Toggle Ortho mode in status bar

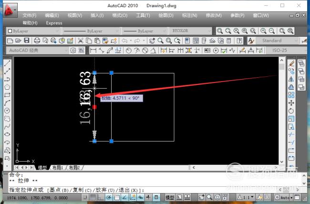pos(101,197)
